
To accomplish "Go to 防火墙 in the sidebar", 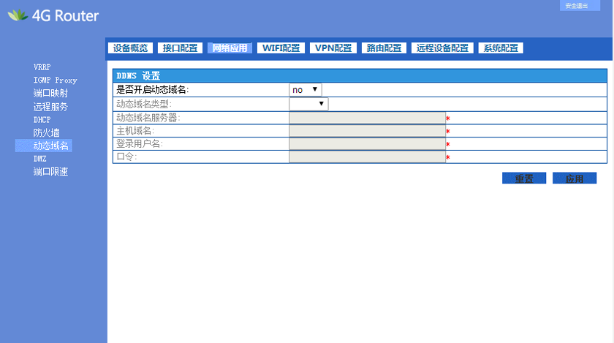I will [46, 133].
